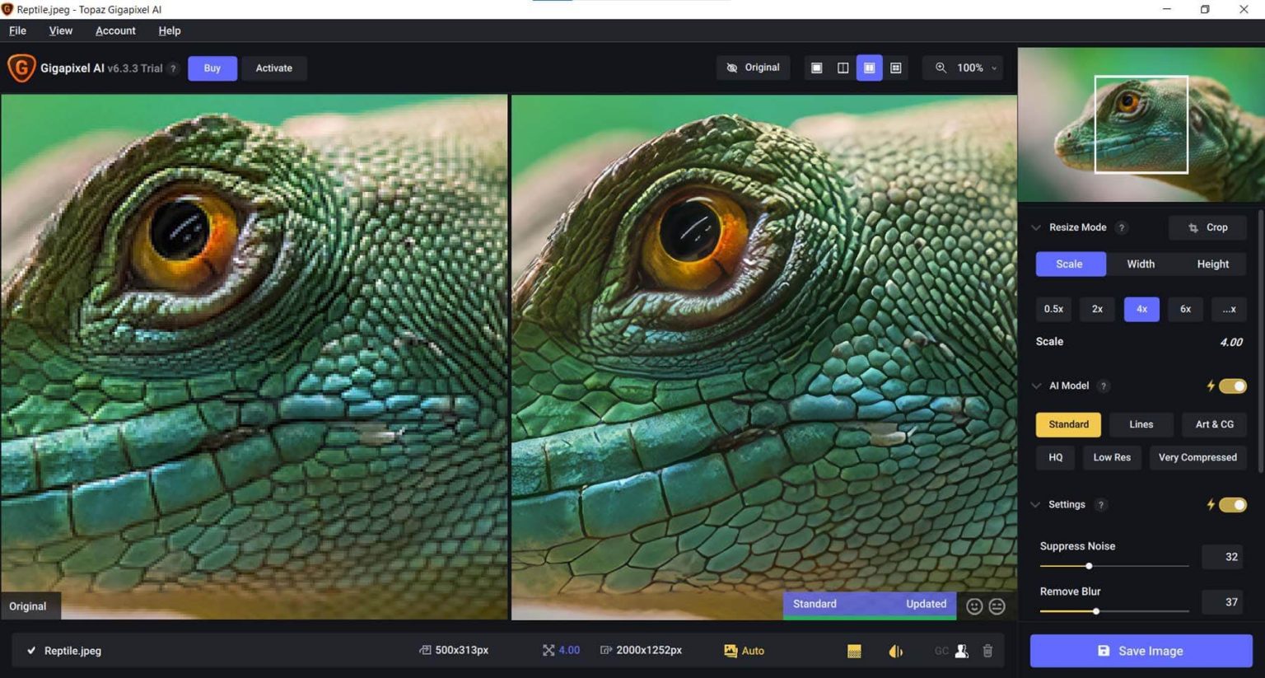Click the Suppress Noise slider handle
The image size is (1265, 678).
coord(1089,566)
